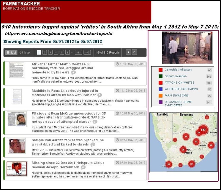Click the 517 cluster marker on map
This screenshot has width=221, height=190.
click(203, 130)
